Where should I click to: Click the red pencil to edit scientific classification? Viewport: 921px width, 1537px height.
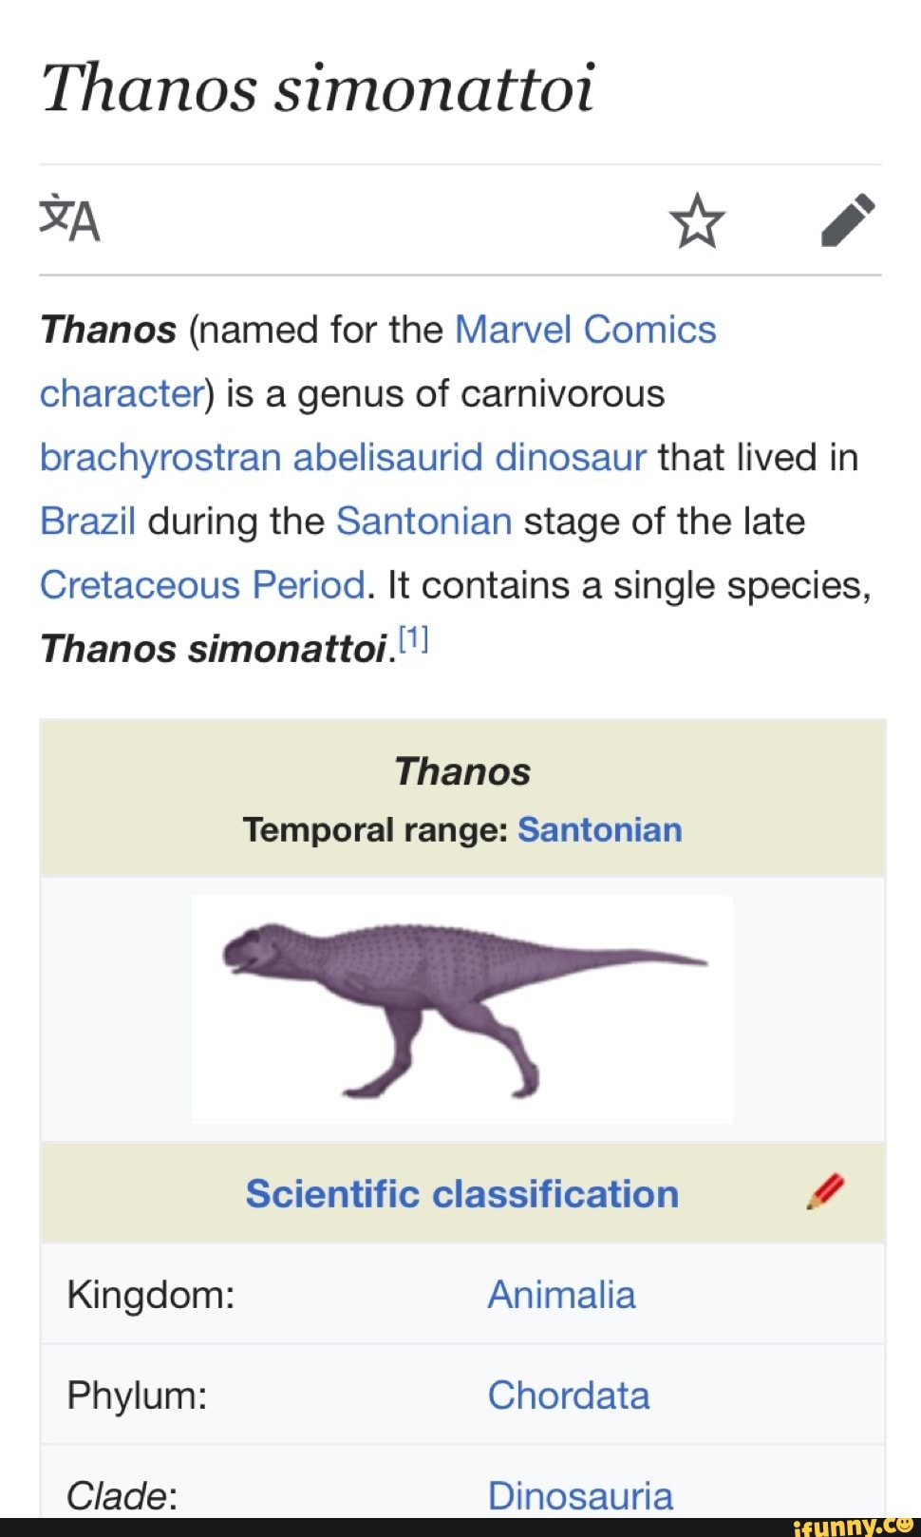[x=828, y=1192]
